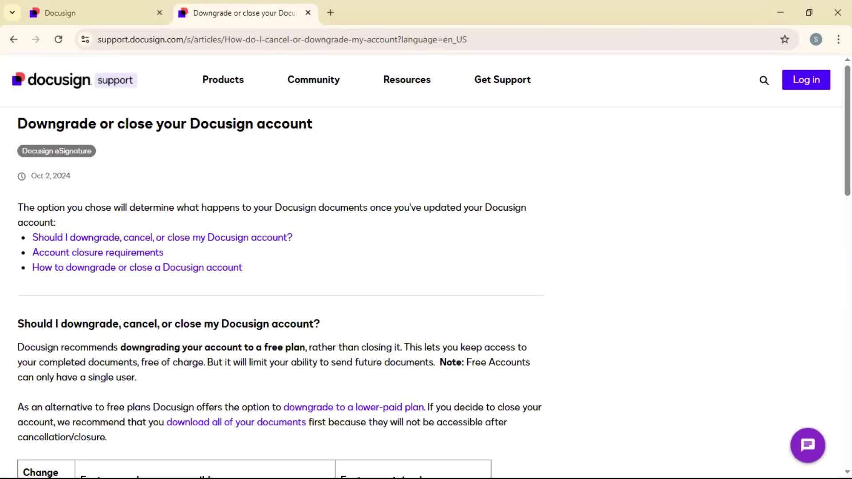852x479 pixels.
Task: Click the scrollbar down arrow
Action: pos(847,472)
